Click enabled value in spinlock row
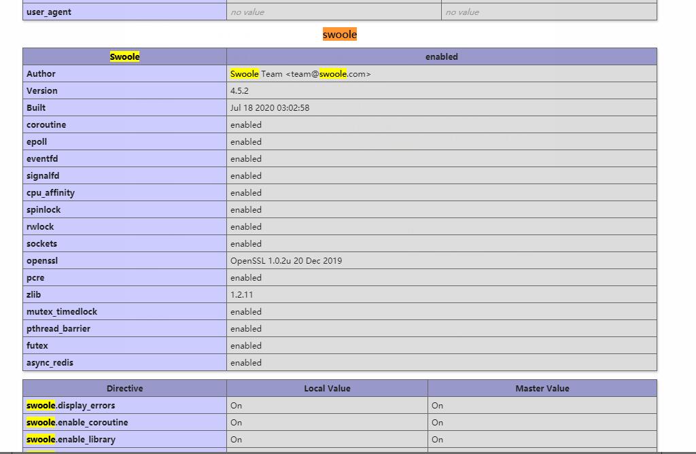Image resolution: width=696 pixels, height=454 pixels. coord(246,209)
